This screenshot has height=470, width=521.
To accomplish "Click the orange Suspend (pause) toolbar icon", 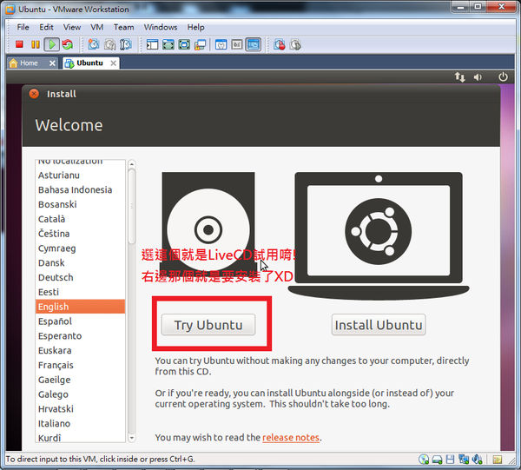I will pyautogui.click(x=36, y=44).
